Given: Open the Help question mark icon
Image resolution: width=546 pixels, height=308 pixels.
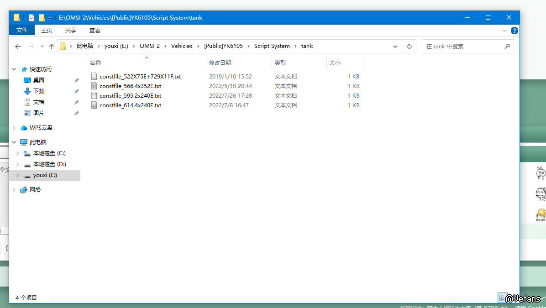Looking at the screenshot, I should [514, 31].
